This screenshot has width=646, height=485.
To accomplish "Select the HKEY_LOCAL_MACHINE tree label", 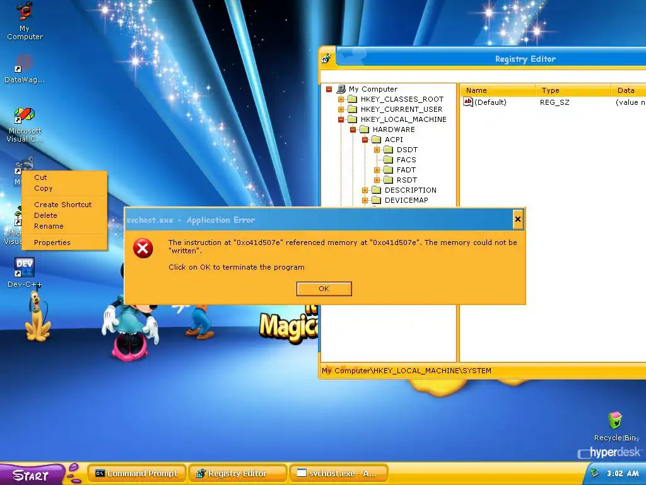I will 403,119.
